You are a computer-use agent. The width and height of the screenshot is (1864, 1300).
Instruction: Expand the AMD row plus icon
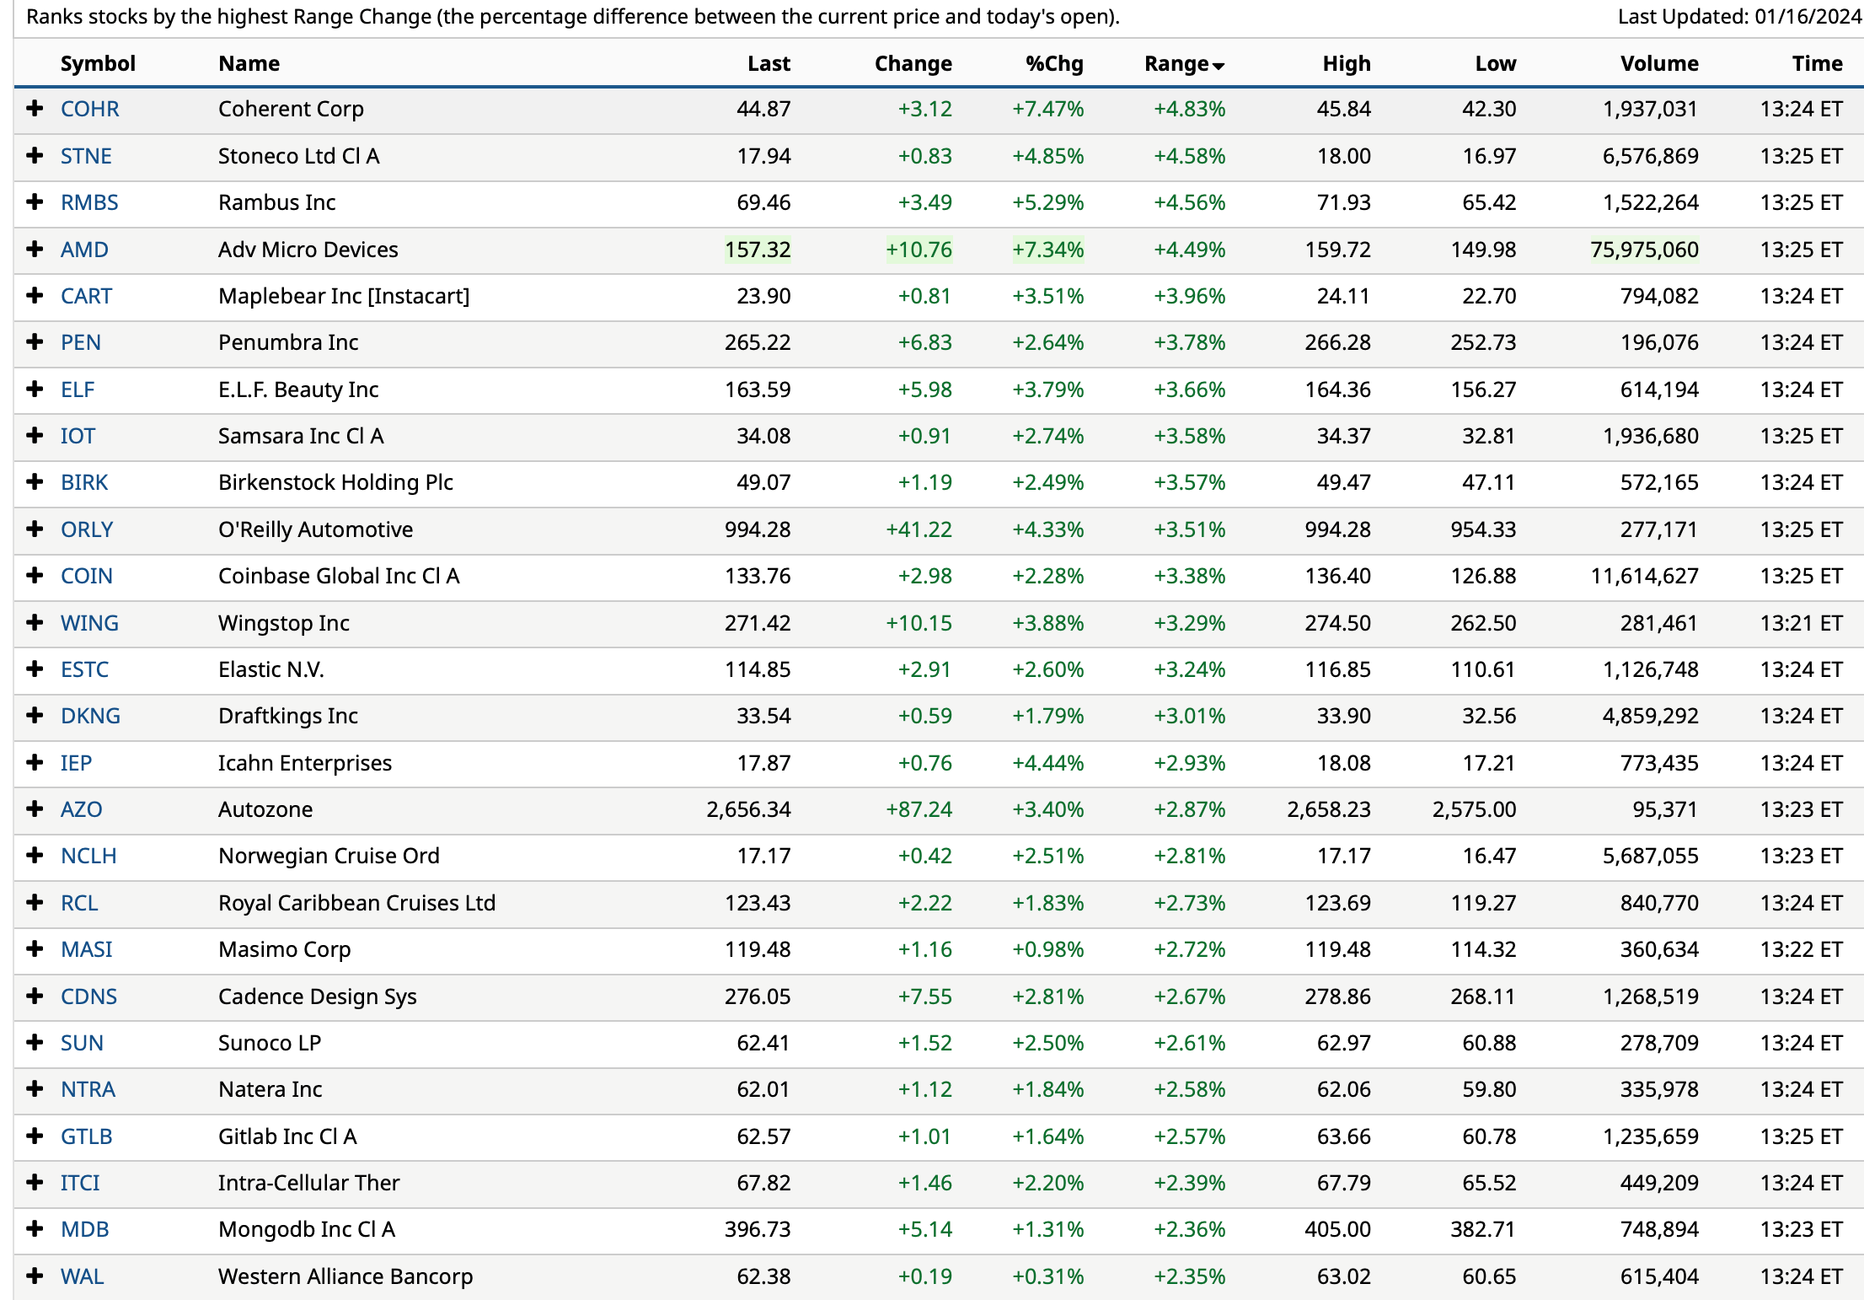point(35,250)
